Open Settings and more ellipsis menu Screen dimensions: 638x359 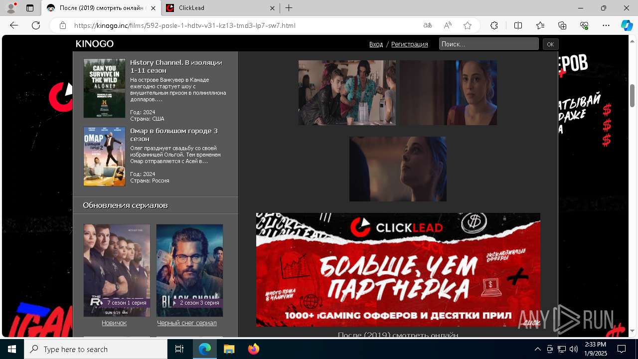coord(606,25)
